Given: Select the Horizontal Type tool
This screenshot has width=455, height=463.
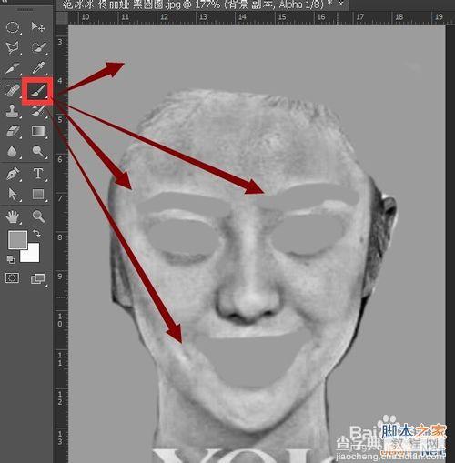Looking at the screenshot, I should [38, 174].
